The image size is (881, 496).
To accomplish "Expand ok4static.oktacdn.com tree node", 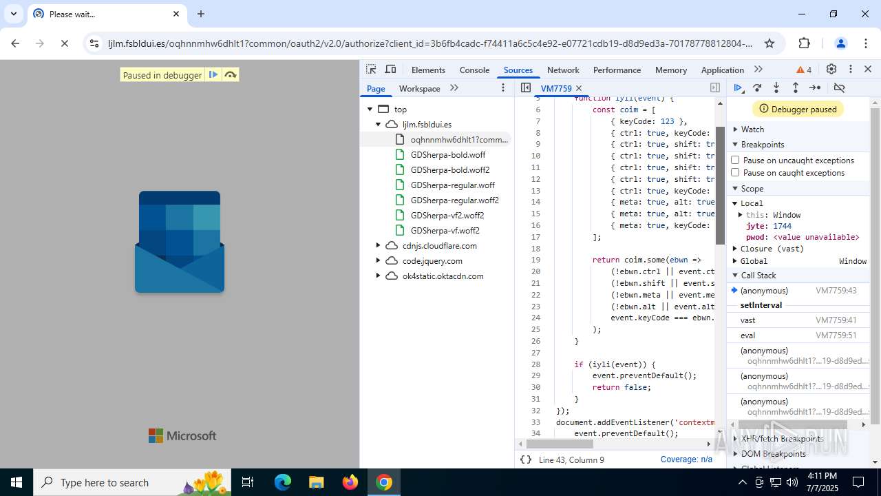I will click(x=378, y=276).
